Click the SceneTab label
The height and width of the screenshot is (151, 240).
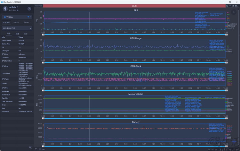(39, 6)
